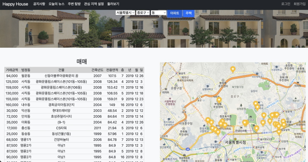Image resolution: width=308 pixels, height=162 pixels.
Task: Click the star marker directly above 신당역
Action: pos(279,132)
